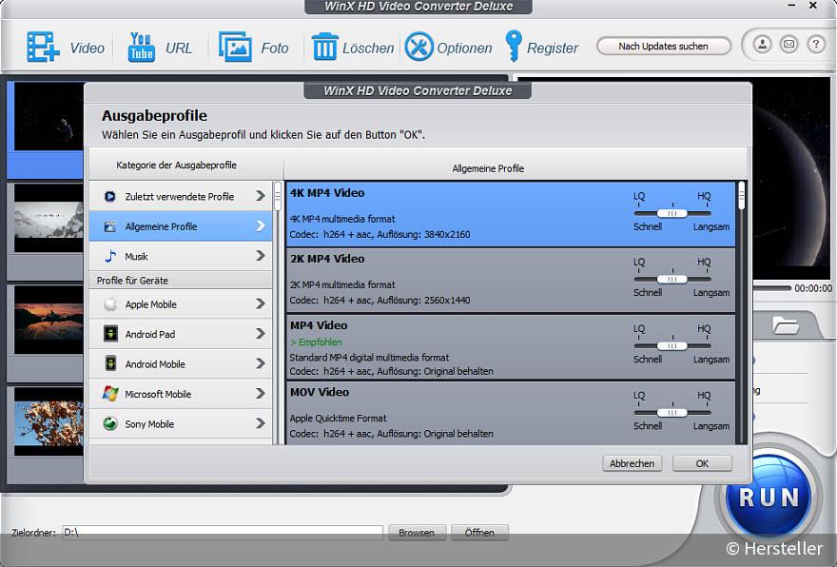
Task: Click the open folder icon below preview
Action: point(786,324)
